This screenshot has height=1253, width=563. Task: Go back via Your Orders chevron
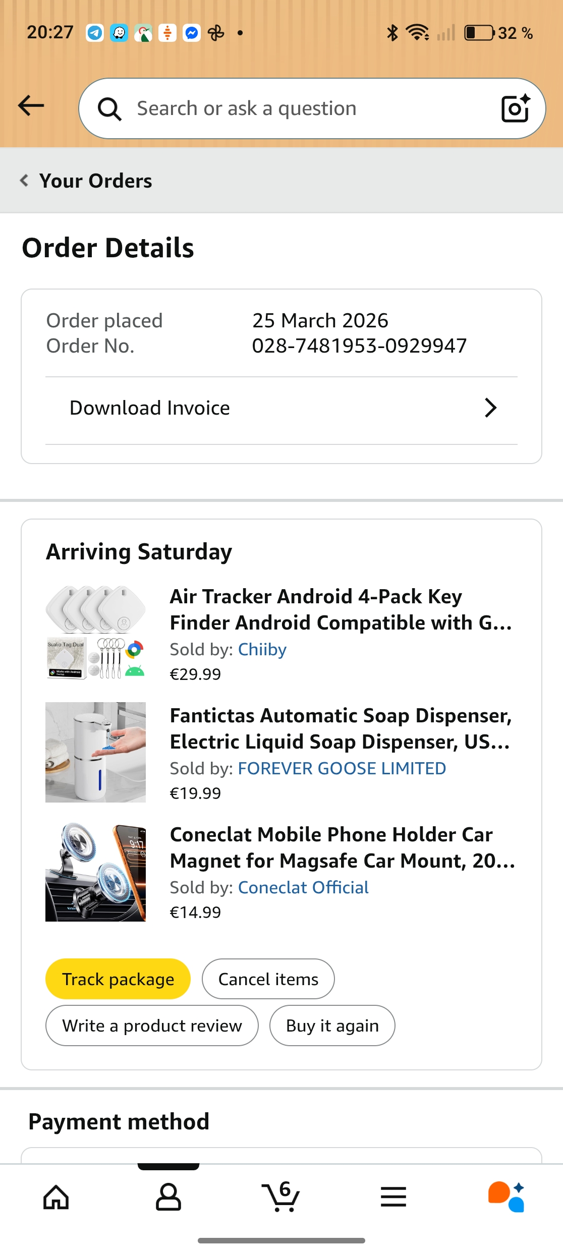24,180
